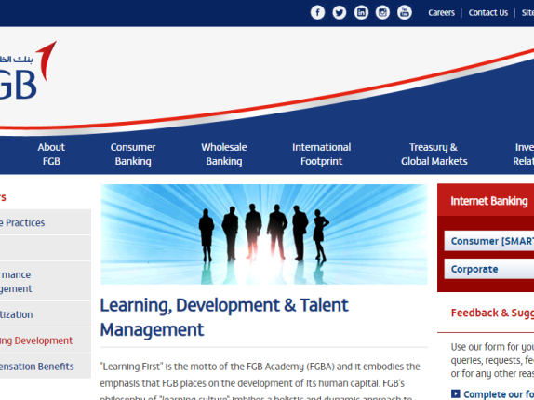The height and width of the screenshot is (400, 534).
Task: Open the Facebook social icon
Action: coord(317,13)
